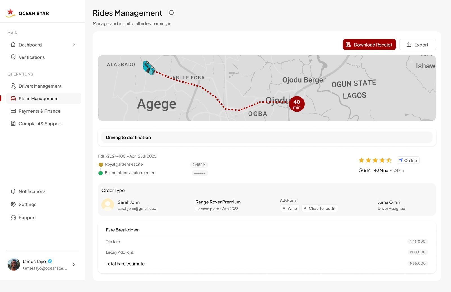Open Verifications in the sidebar
Viewport: 451px width, 292px height.
[x=44, y=57]
